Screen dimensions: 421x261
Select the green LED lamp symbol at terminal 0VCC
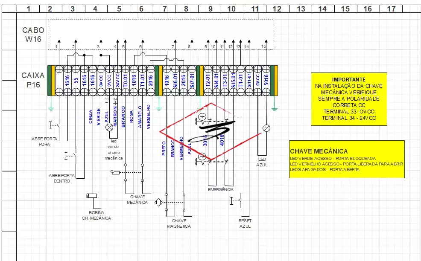pos(108,127)
